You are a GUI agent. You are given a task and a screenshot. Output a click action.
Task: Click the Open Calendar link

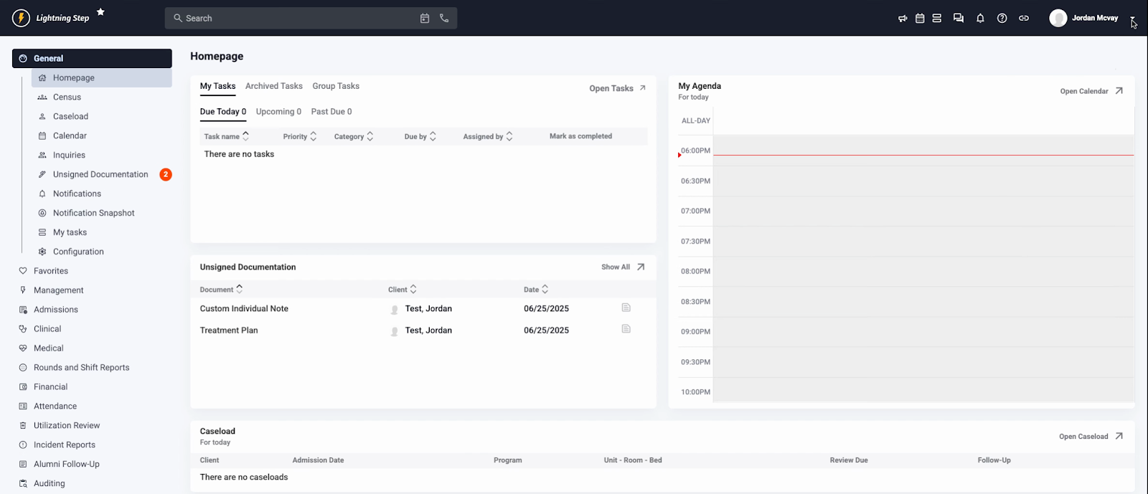pos(1091,91)
